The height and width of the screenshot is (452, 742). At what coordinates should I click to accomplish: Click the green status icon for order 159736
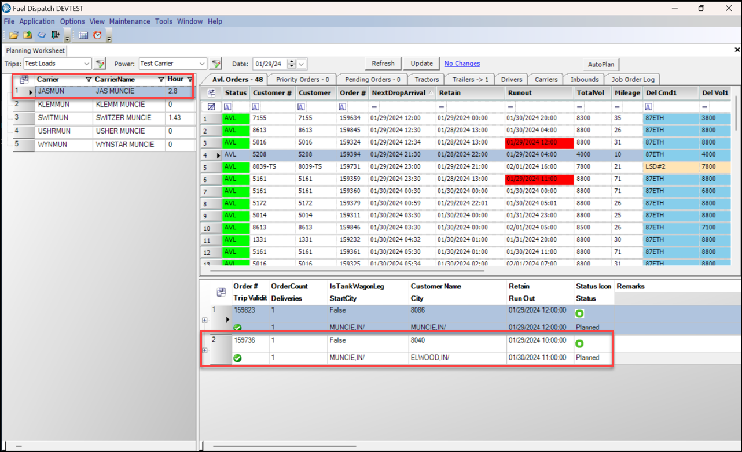pyautogui.click(x=579, y=343)
